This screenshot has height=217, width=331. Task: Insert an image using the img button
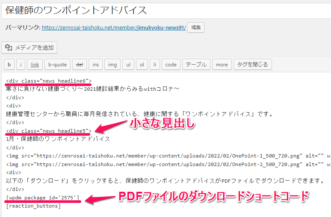112,65
